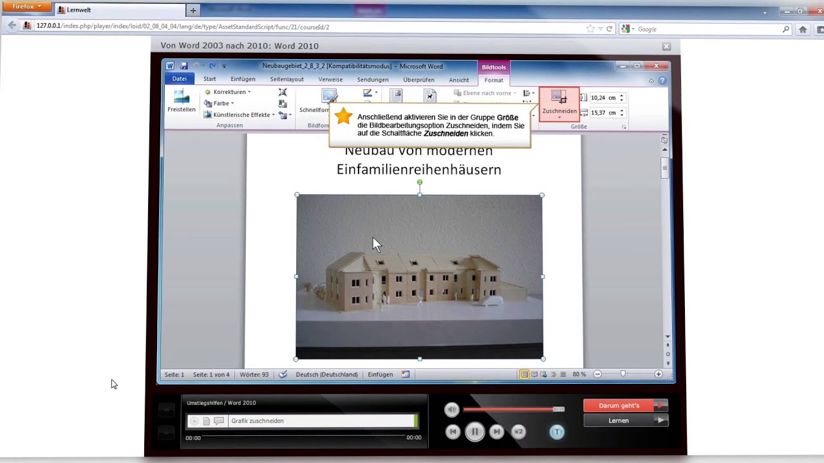
Task: Click the change picture icon beside Farbe
Action: coord(283,104)
